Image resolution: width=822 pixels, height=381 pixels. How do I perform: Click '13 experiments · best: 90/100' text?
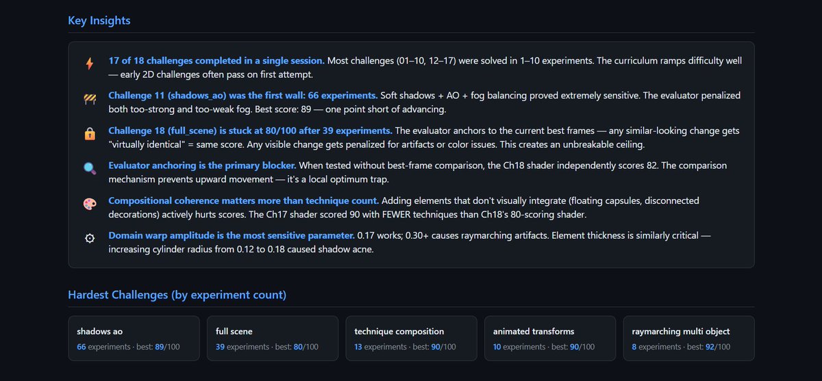[406, 347]
